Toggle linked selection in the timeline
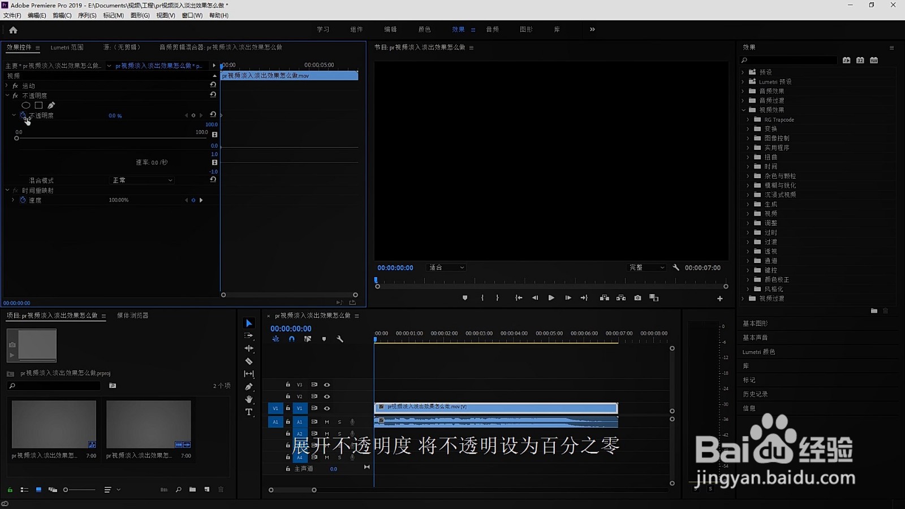The image size is (905, 509). [x=308, y=339]
